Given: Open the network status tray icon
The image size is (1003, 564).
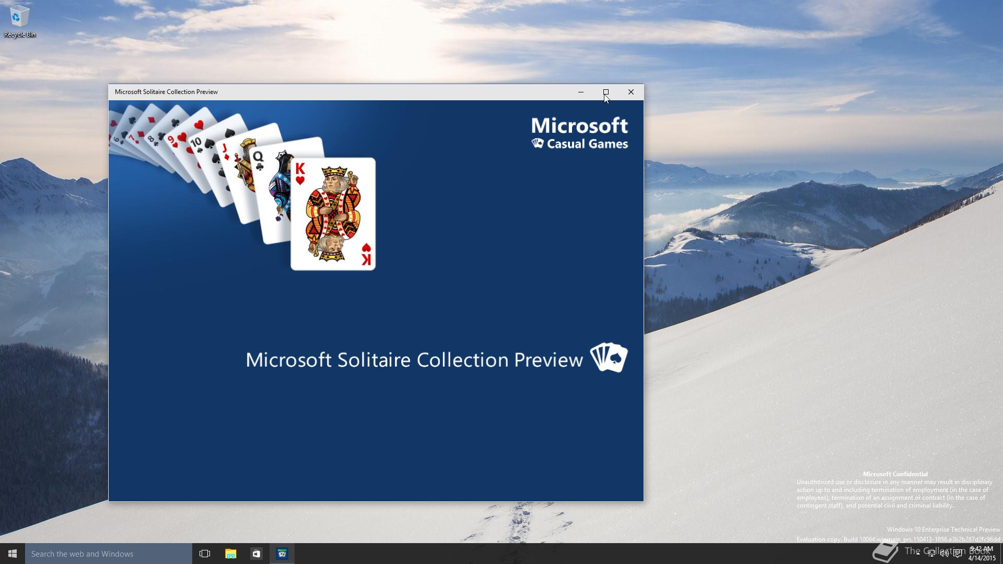Looking at the screenshot, I should 931,554.
